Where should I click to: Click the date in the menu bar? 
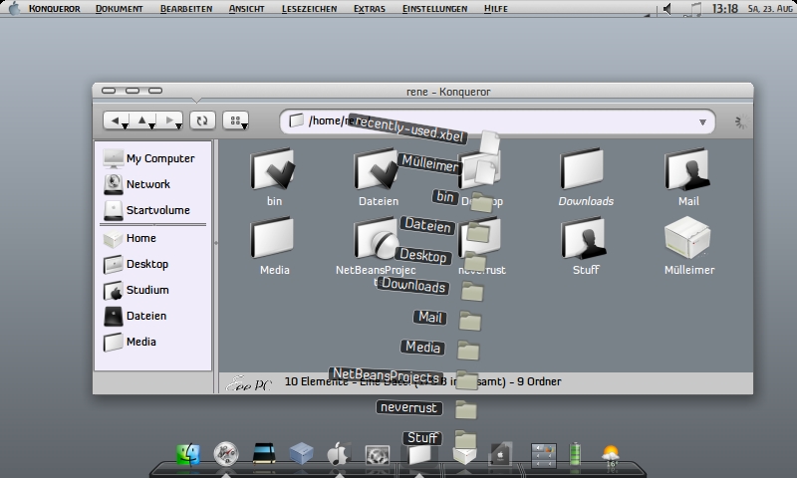click(x=770, y=9)
